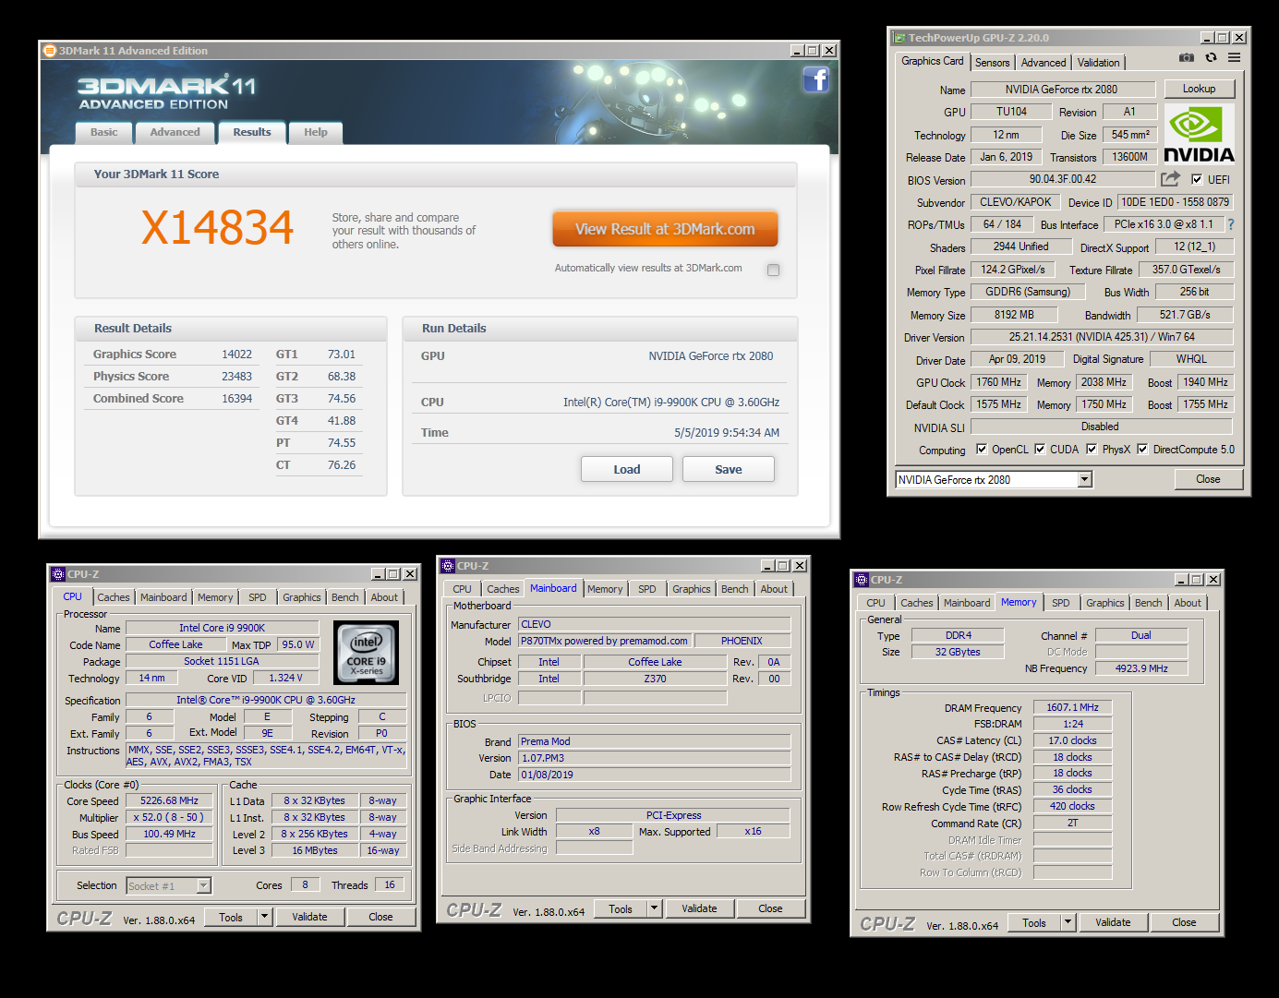
Task: Click the Facebook share icon in 3DMark
Action: 815,80
